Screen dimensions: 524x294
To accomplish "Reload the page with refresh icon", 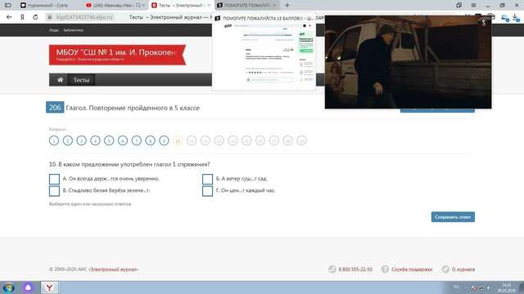I will [35, 17].
